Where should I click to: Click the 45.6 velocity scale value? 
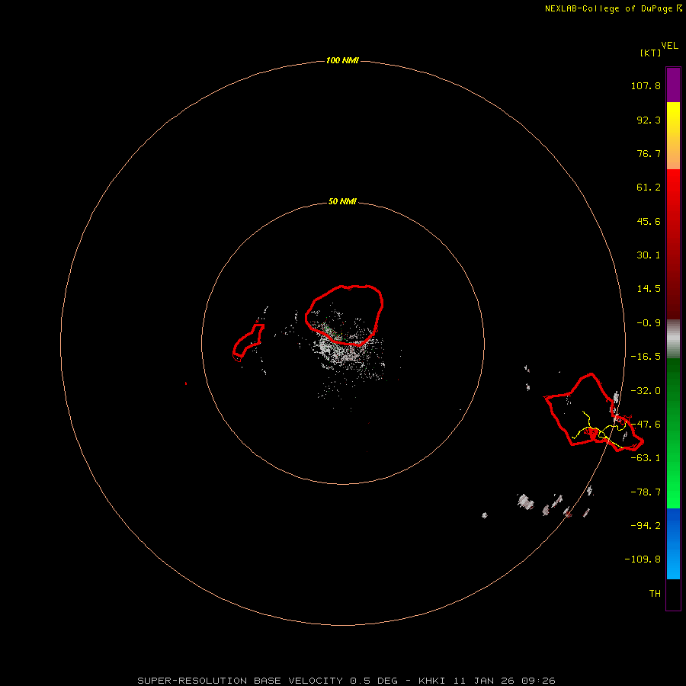tap(649, 221)
